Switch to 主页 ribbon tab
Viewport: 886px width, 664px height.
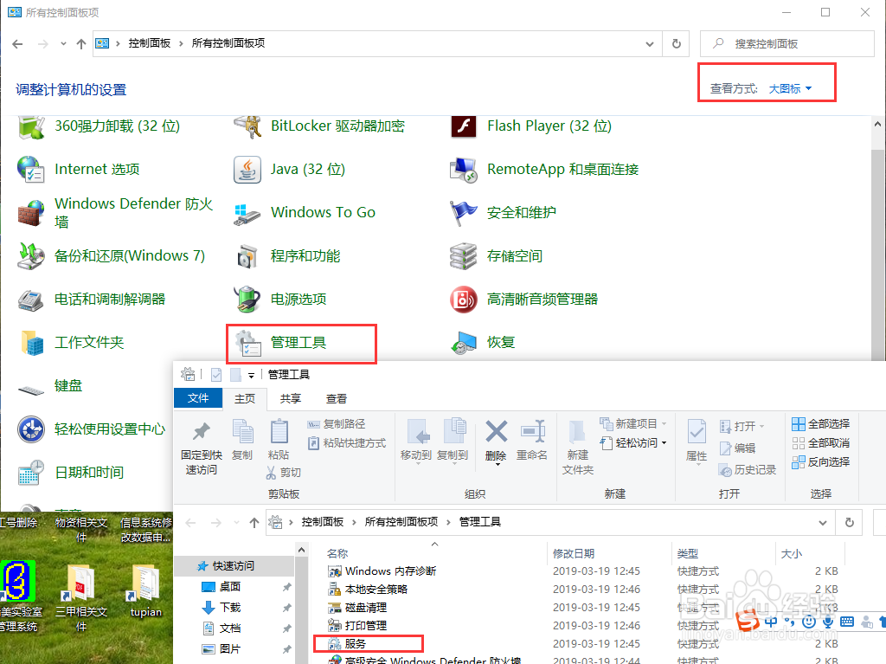(245, 399)
